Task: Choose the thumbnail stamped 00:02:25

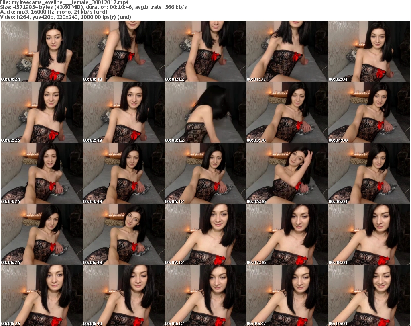Action: [x=42, y=112]
